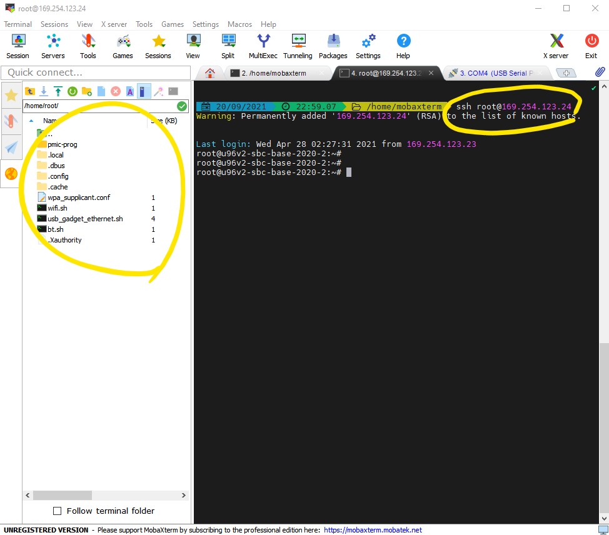Select the Sessions star sidebar tab
This screenshot has height=535, width=609.
11,95
